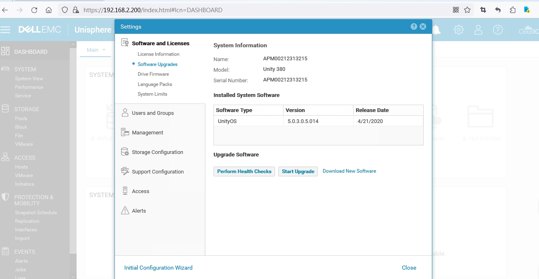Click Start Upgrade button
Viewport: 539px width, 279px height.
pyautogui.click(x=298, y=171)
